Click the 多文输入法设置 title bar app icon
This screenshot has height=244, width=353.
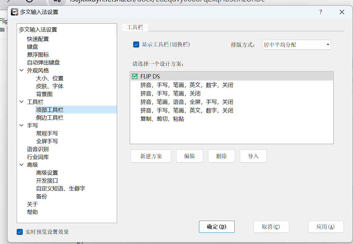(x=15, y=12)
